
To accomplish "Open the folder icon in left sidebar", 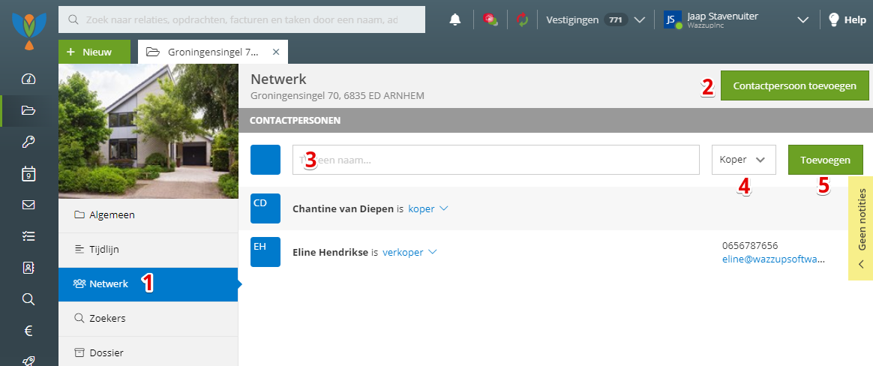I will pyautogui.click(x=28, y=109).
